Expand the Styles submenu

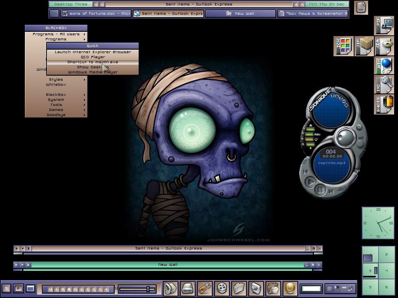[x=56, y=79]
